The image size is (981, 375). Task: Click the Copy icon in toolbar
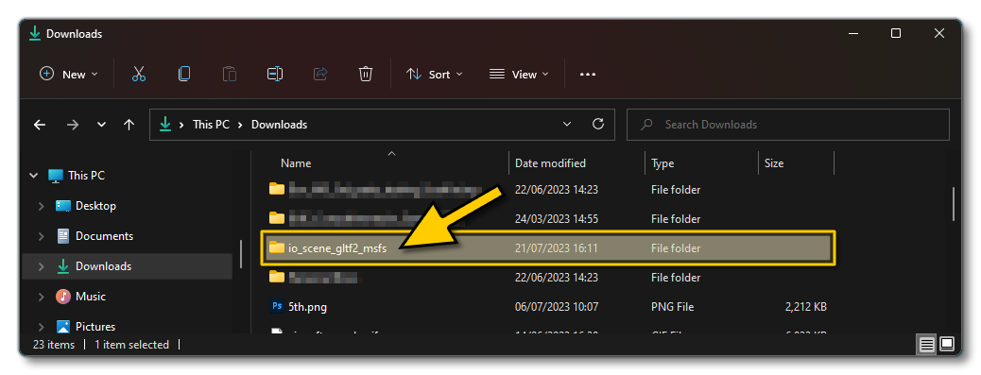pyautogui.click(x=184, y=74)
